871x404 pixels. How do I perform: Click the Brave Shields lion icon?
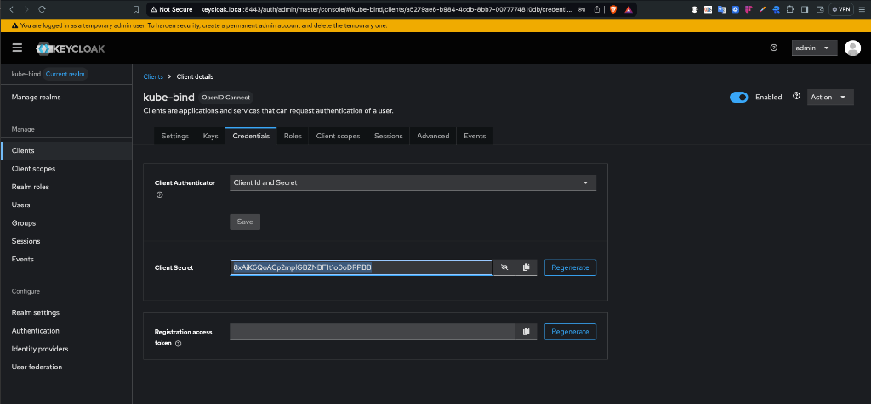pyautogui.click(x=614, y=9)
